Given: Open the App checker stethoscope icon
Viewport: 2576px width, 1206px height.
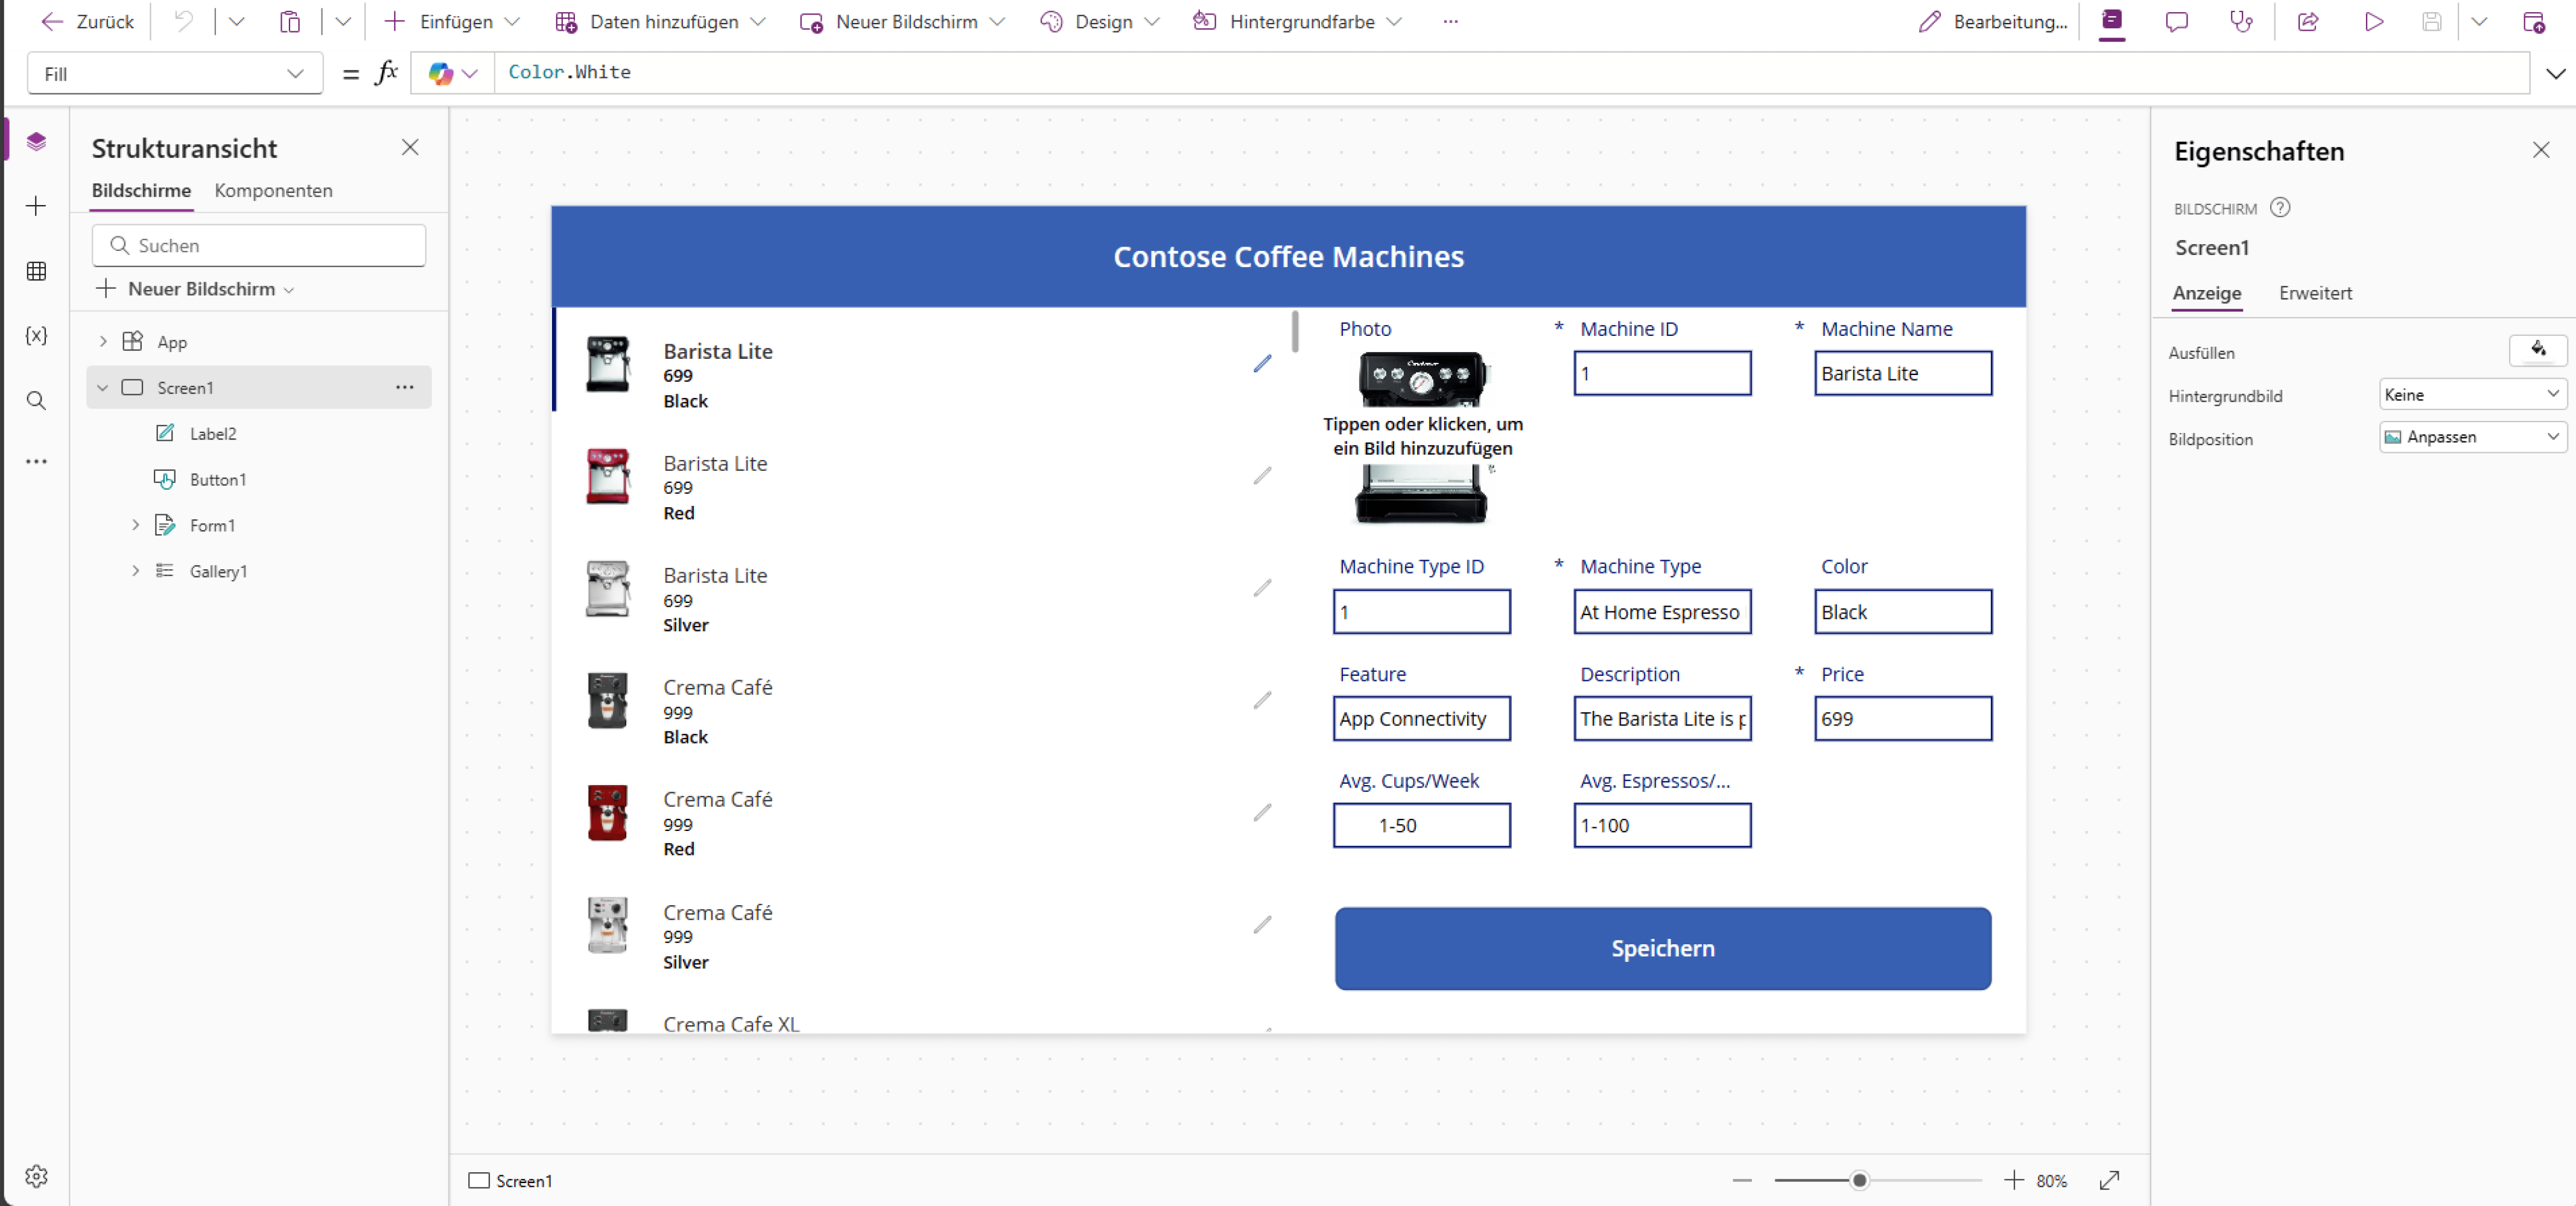Looking at the screenshot, I should click(x=2241, y=22).
